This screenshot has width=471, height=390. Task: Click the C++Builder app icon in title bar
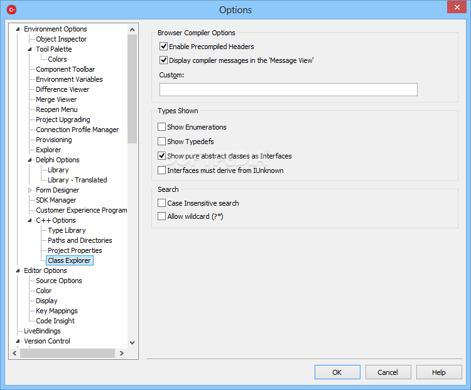pyautogui.click(x=12, y=9)
